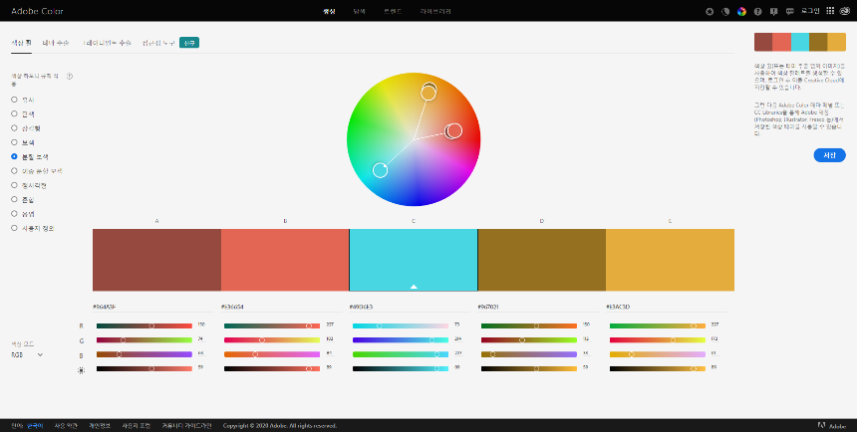Open the 사용 약관 (Terms of Use) footer link
The image size is (857, 432).
[66, 425]
